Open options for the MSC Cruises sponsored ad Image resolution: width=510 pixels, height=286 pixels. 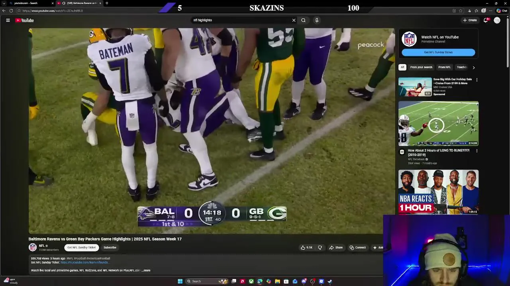tap(477, 80)
